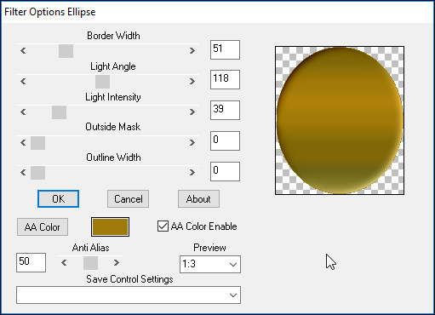The image size is (435, 315).
Task: Open the Preview ratio dropdown
Action: pos(210,265)
